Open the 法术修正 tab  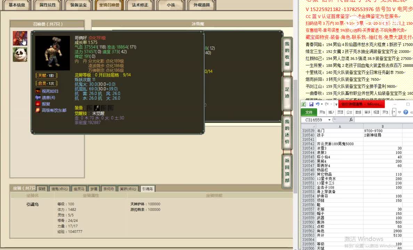point(140,5)
